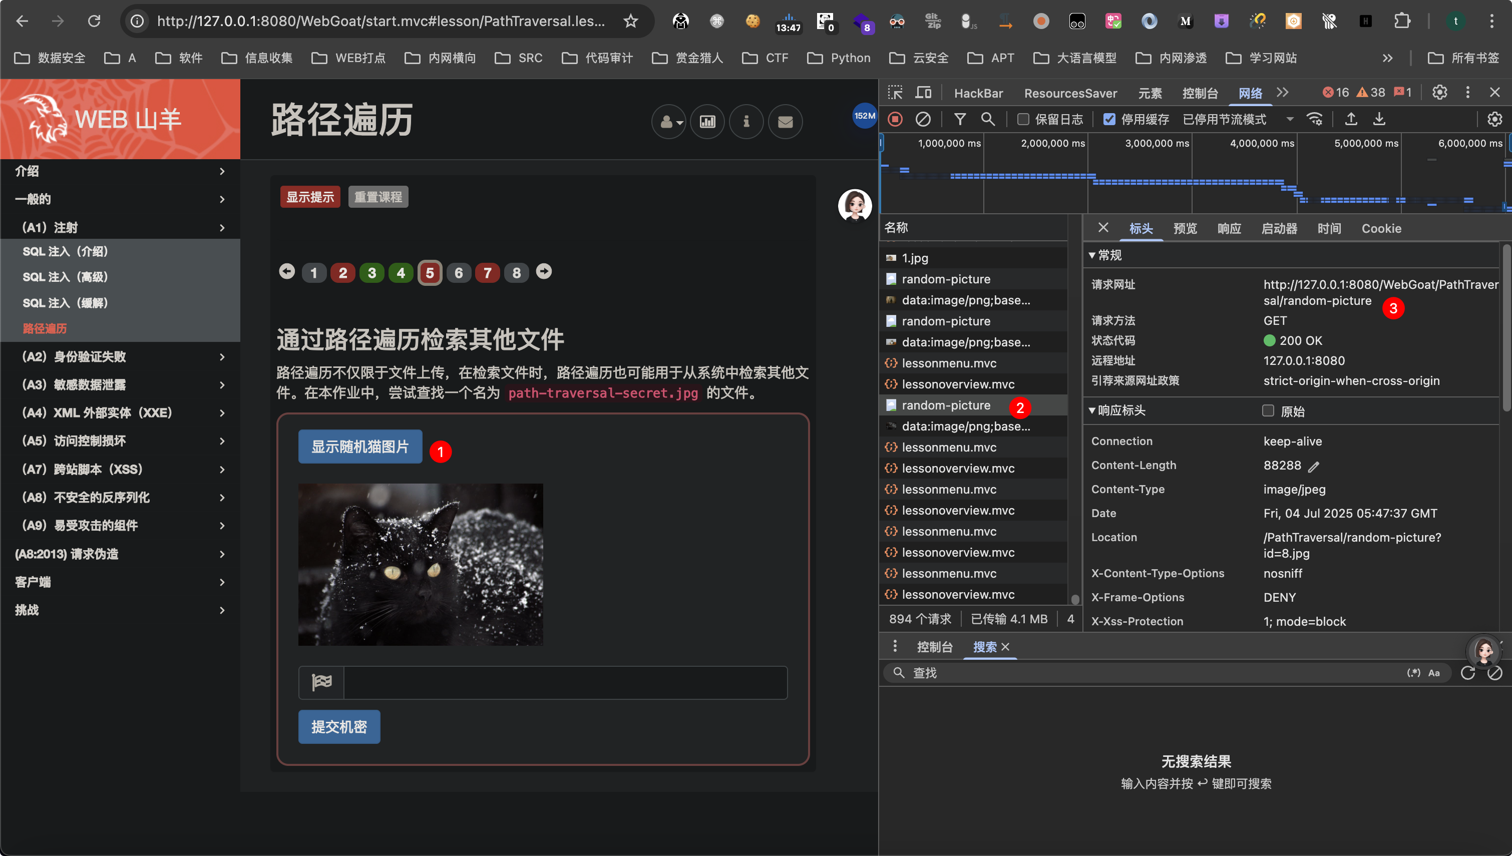Select the inspect element picker icon

[895, 93]
